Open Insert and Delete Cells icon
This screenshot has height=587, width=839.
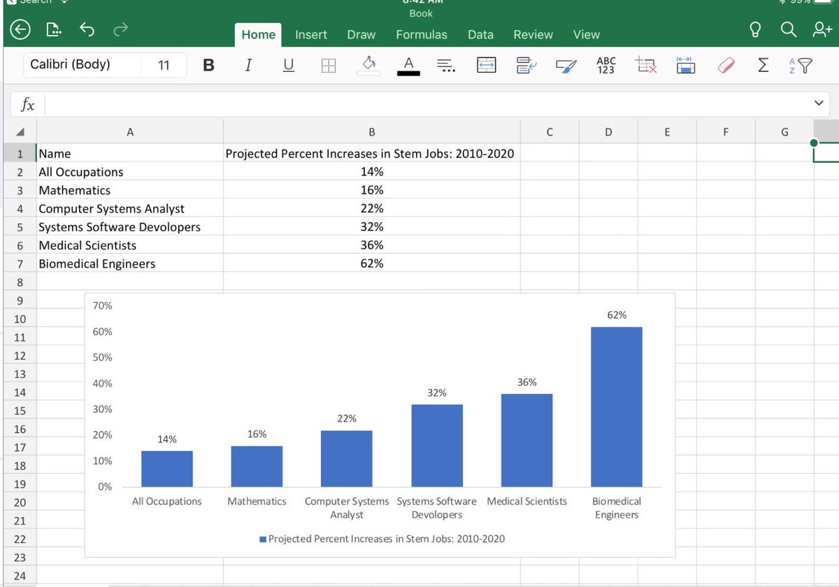pyautogui.click(x=646, y=65)
